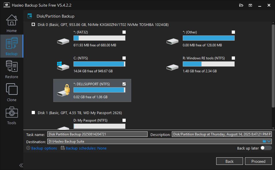Click the Backup options gear icon
Screen dimensions: 275x170
[x=28, y=148]
